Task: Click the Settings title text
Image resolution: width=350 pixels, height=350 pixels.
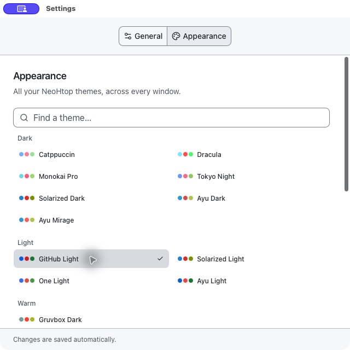Action: pyautogui.click(x=61, y=9)
